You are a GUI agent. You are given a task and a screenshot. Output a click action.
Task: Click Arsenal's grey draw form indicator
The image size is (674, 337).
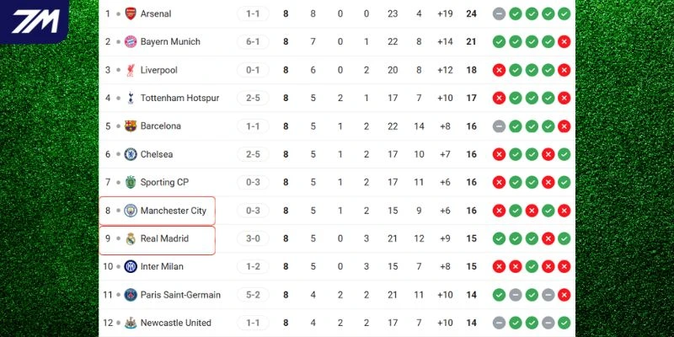499,13
